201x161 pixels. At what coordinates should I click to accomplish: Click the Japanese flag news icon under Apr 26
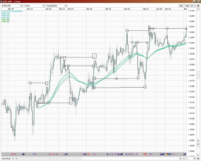coord(140,154)
